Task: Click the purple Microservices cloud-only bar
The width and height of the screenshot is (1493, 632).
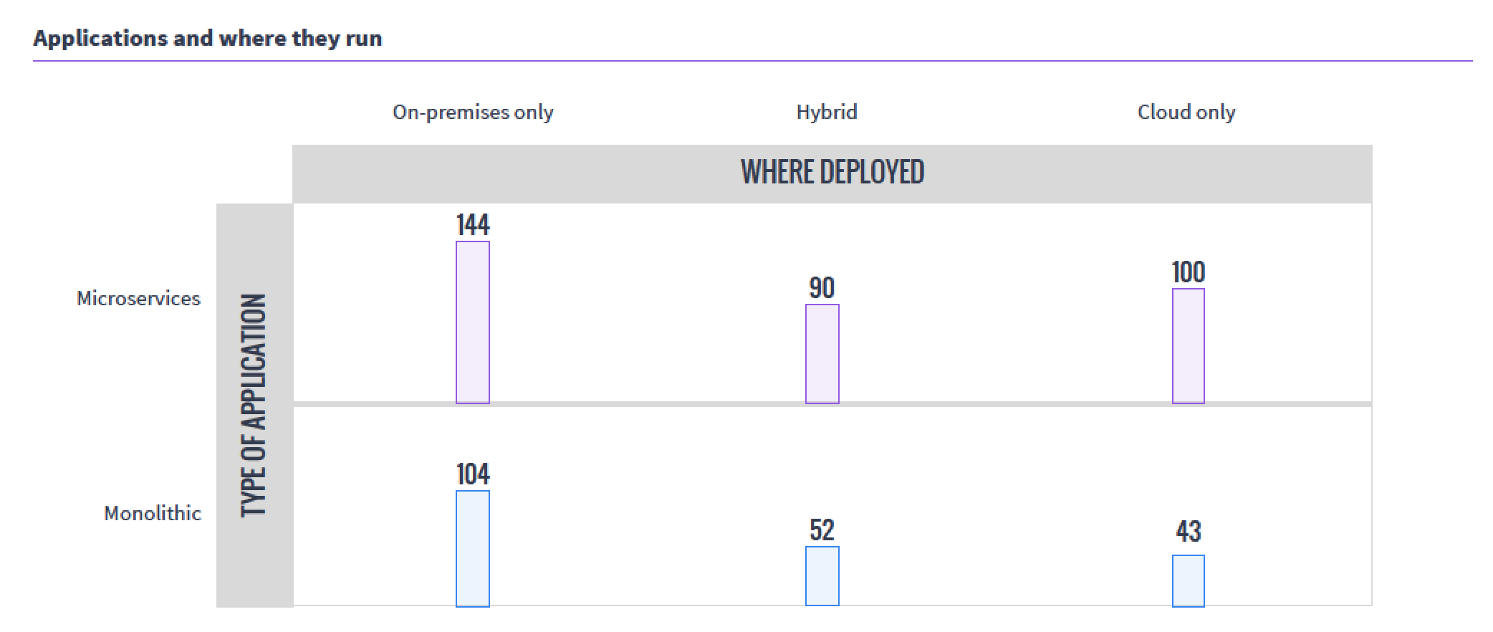Action: [x=1189, y=346]
